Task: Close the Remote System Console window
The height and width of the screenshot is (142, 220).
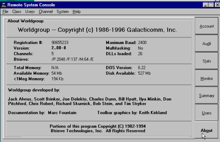Action: point(217,5)
